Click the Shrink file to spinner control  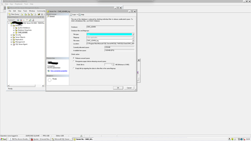[x=113, y=64]
